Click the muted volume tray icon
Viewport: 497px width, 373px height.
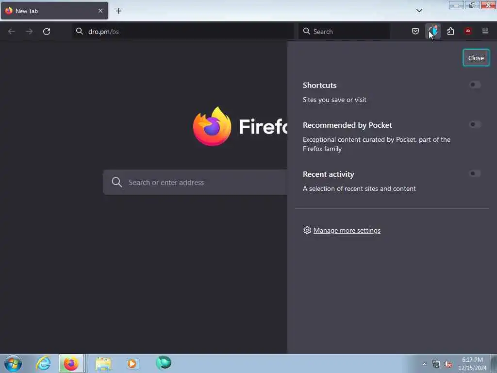coord(448,364)
